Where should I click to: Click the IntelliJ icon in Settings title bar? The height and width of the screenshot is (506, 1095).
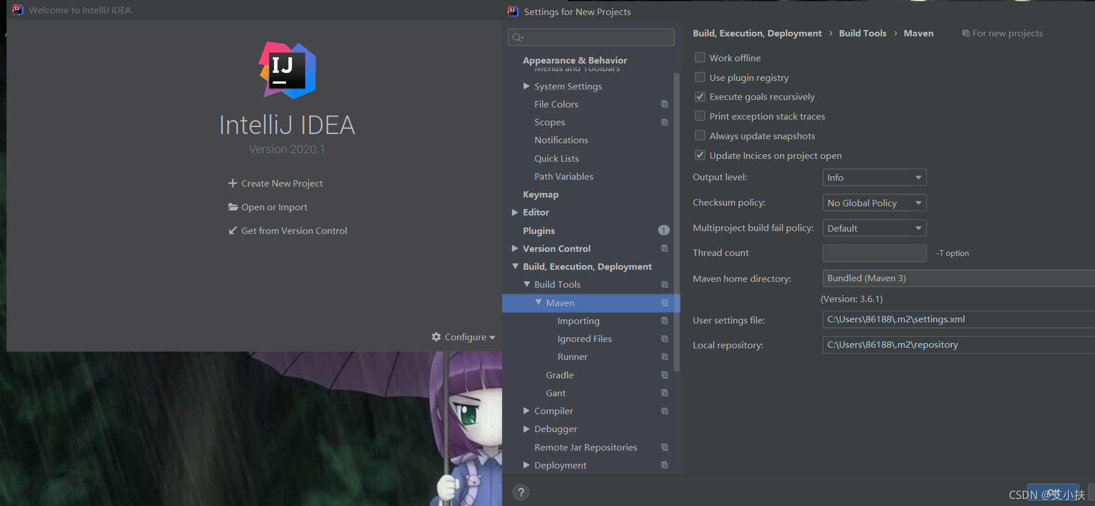[x=513, y=11]
